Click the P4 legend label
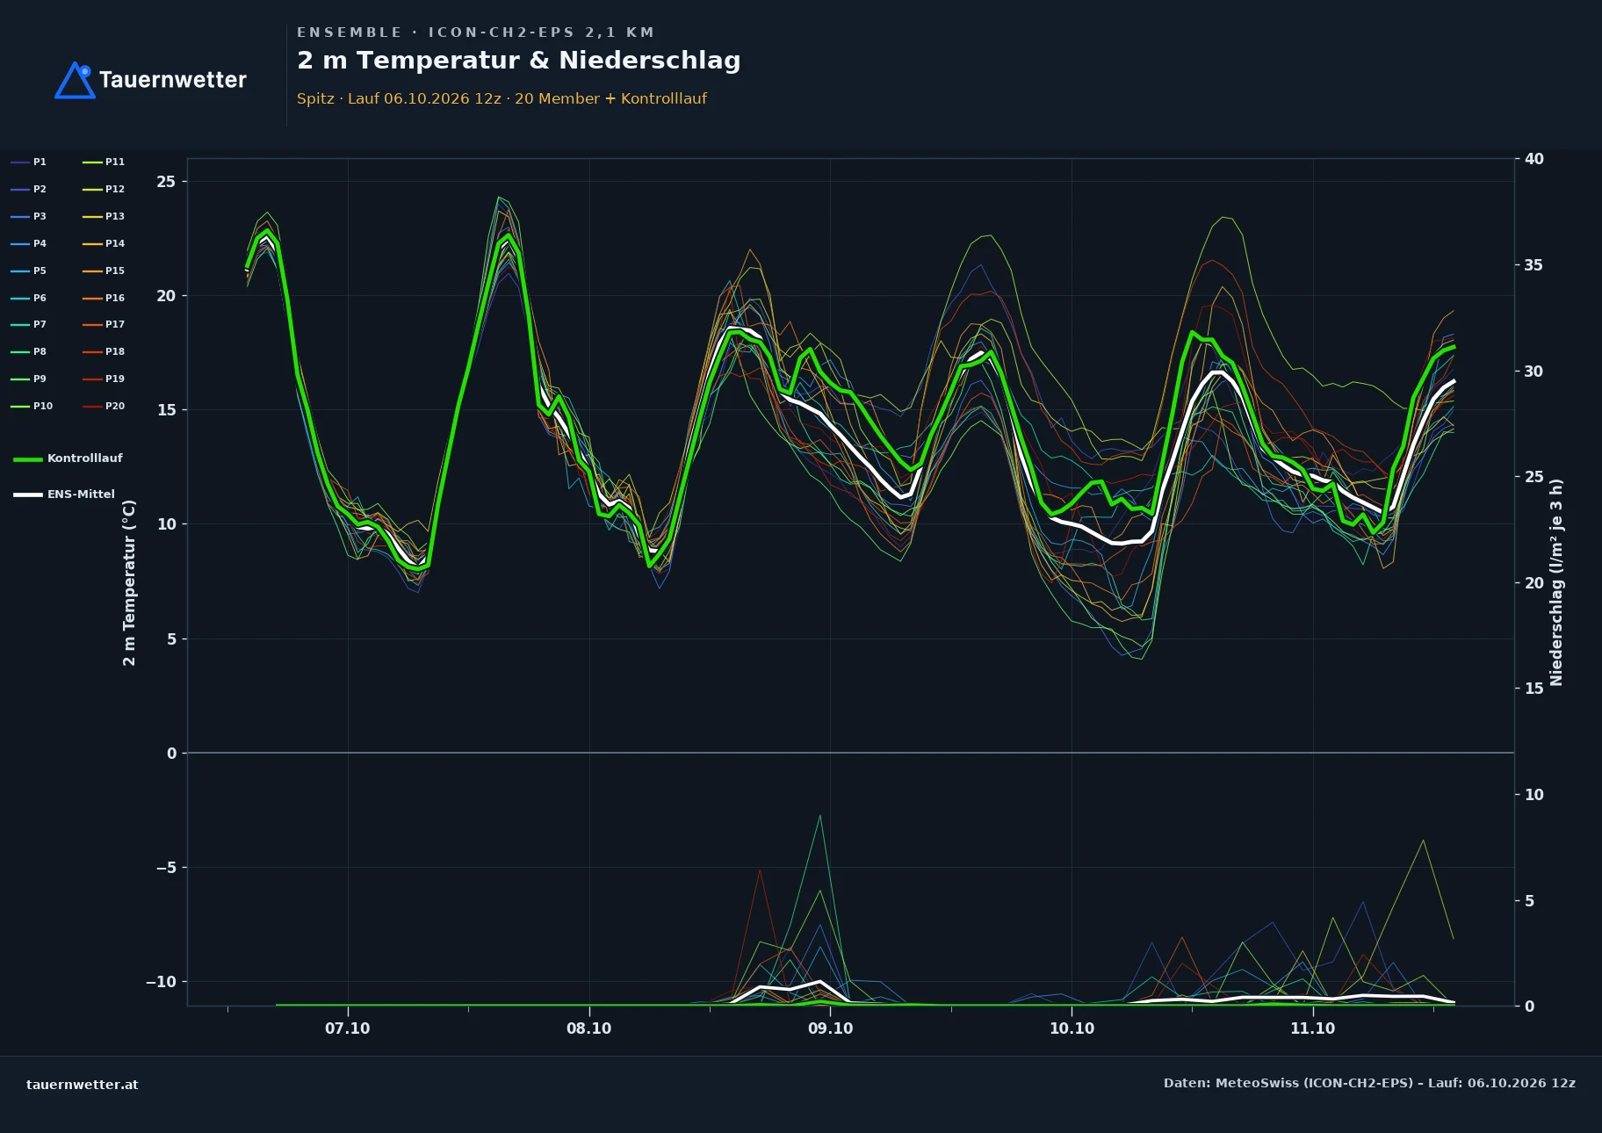This screenshot has height=1133, width=1602. 40,243
